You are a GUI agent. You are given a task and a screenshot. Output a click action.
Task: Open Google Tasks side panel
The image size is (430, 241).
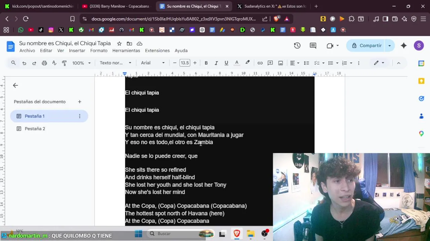[x=421, y=98]
